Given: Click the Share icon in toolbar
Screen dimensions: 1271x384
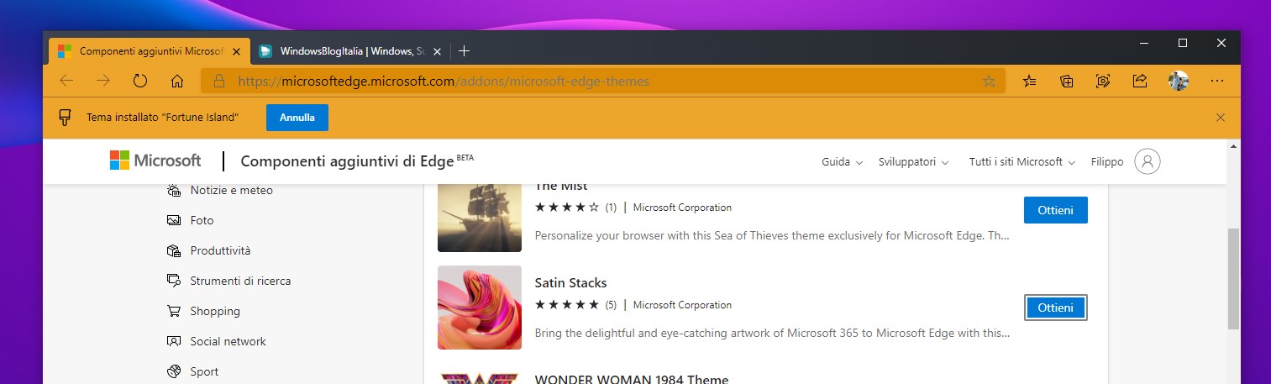Looking at the screenshot, I should (x=1140, y=82).
